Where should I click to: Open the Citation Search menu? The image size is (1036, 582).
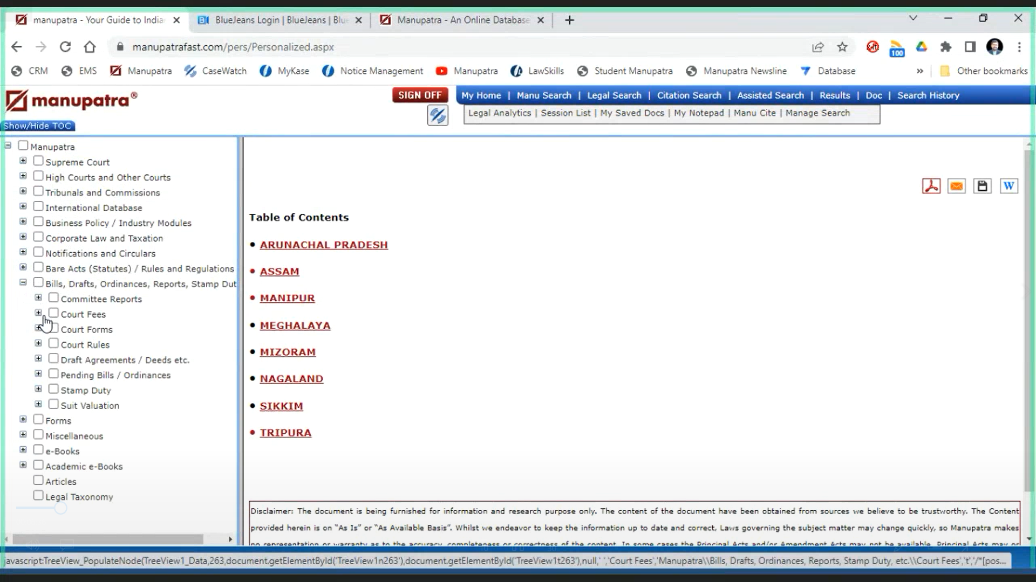(689, 95)
